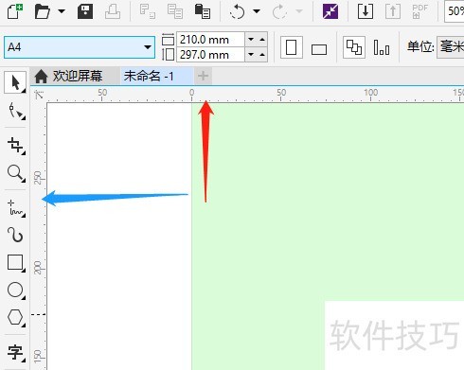This screenshot has height=370, width=464.
Task: Select the Artistic Media tool
Action: click(x=16, y=235)
